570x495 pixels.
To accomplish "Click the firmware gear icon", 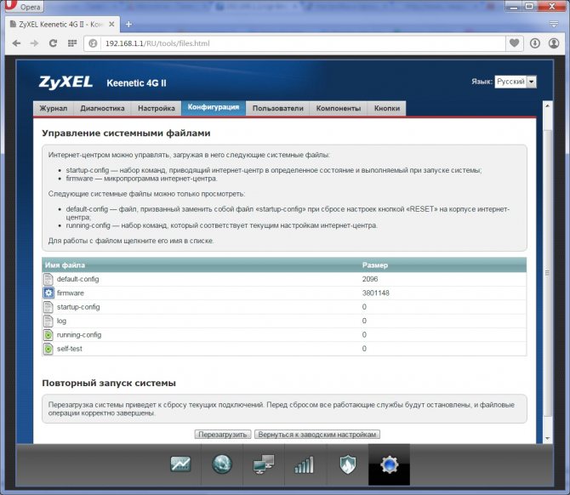I will tap(48, 293).
